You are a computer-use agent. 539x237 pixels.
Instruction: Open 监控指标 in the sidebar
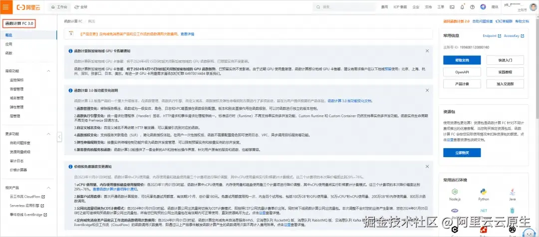coord(17,80)
